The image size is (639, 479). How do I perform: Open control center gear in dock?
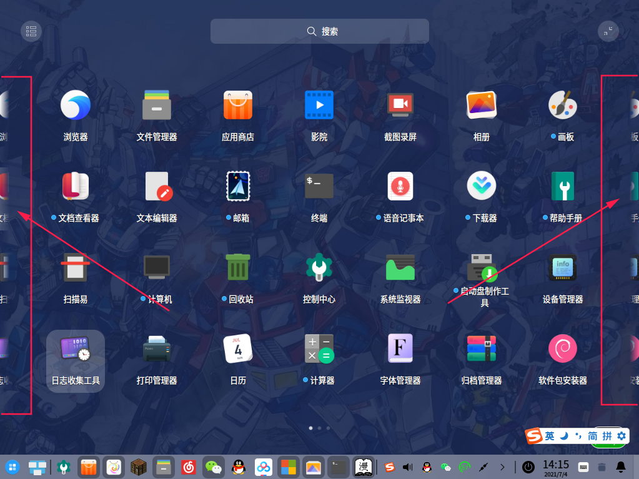(x=64, y=467)
